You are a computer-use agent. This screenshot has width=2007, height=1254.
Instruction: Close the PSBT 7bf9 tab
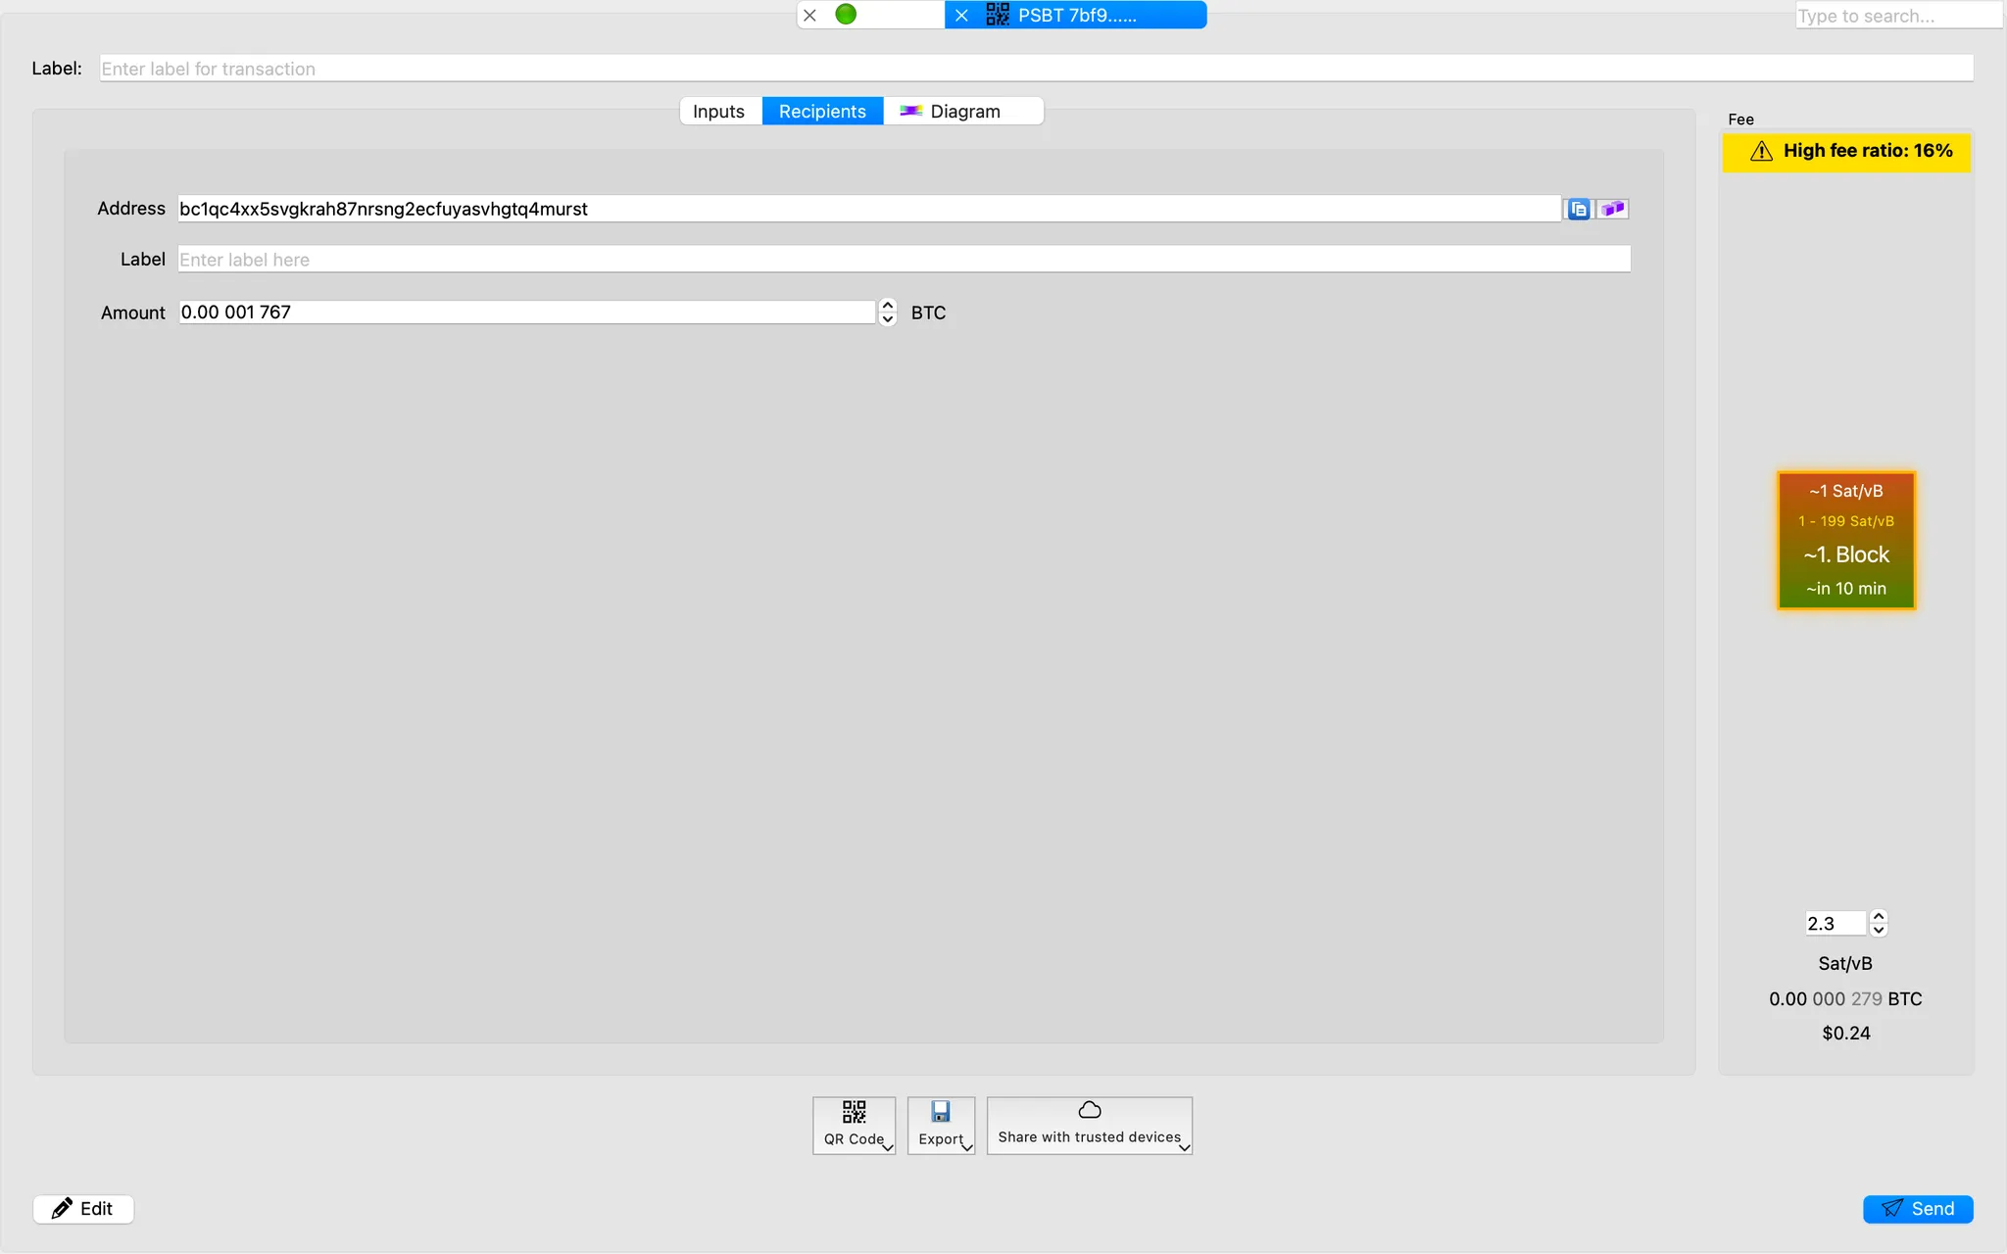click(961, 15)
